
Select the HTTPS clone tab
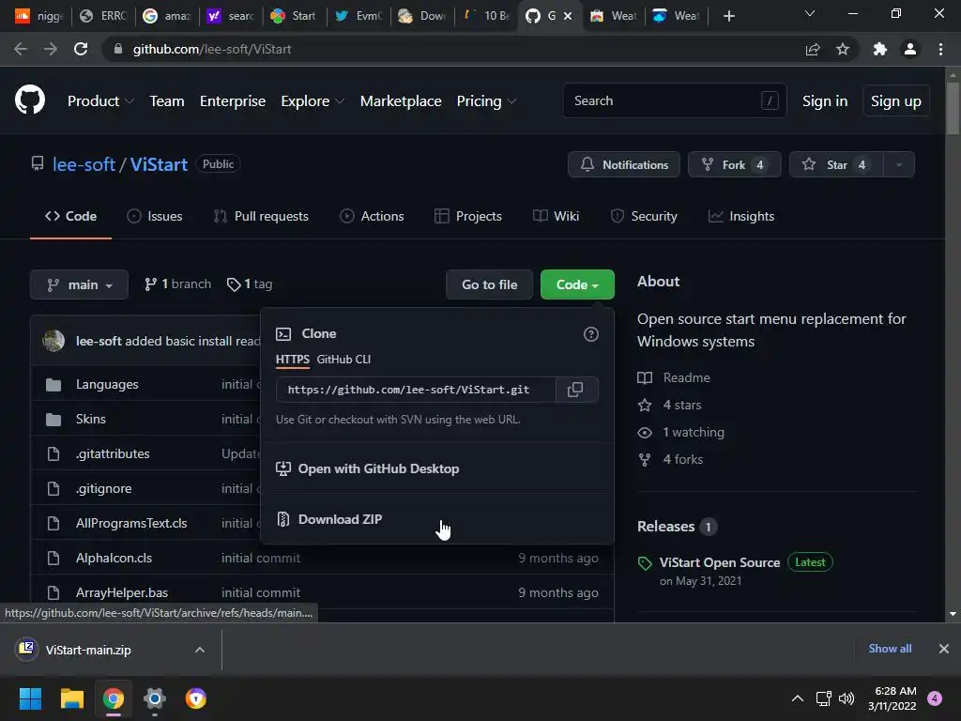click(x=293, y=360)
